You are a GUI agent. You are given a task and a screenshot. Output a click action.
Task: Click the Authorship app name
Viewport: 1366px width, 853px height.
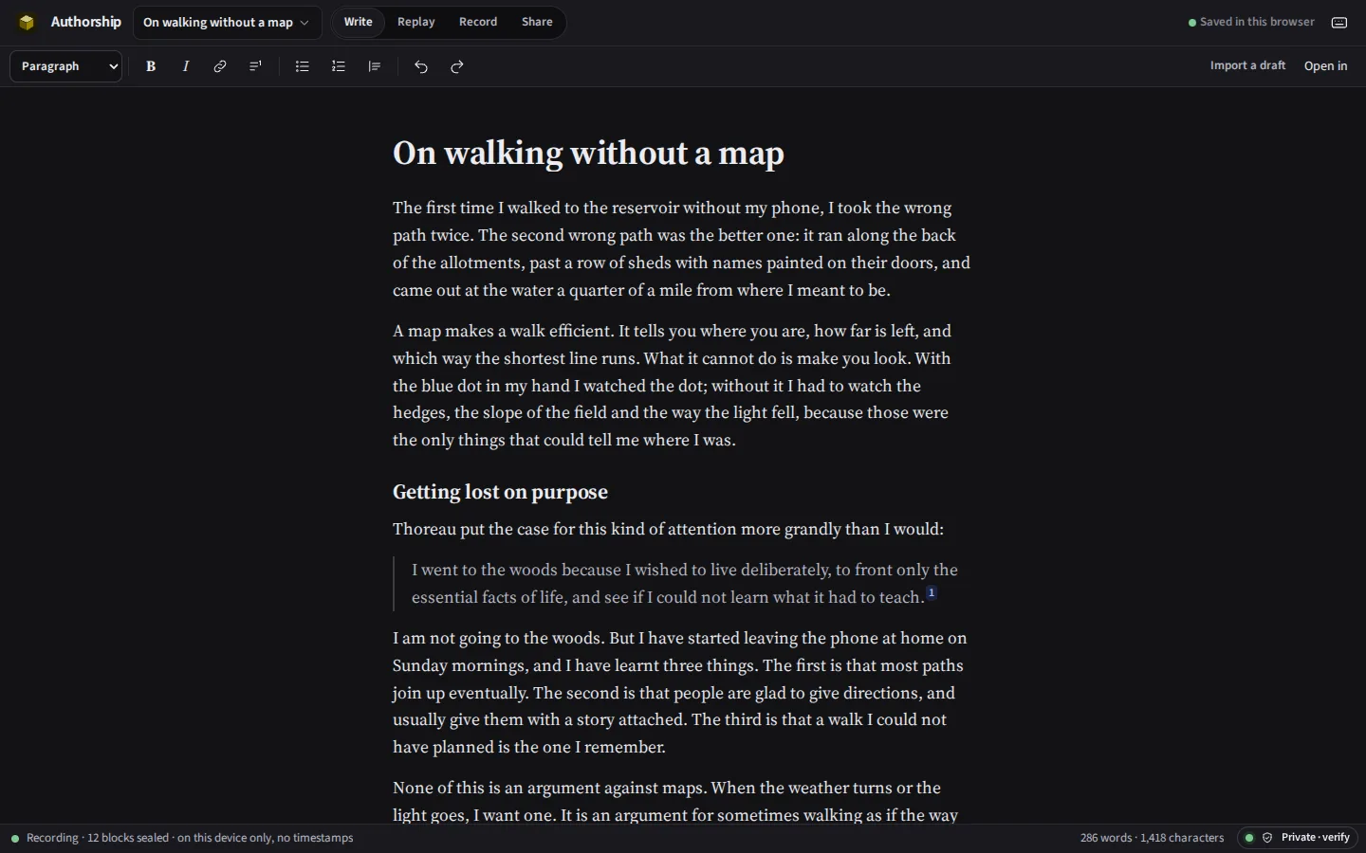tap(85, 22)
